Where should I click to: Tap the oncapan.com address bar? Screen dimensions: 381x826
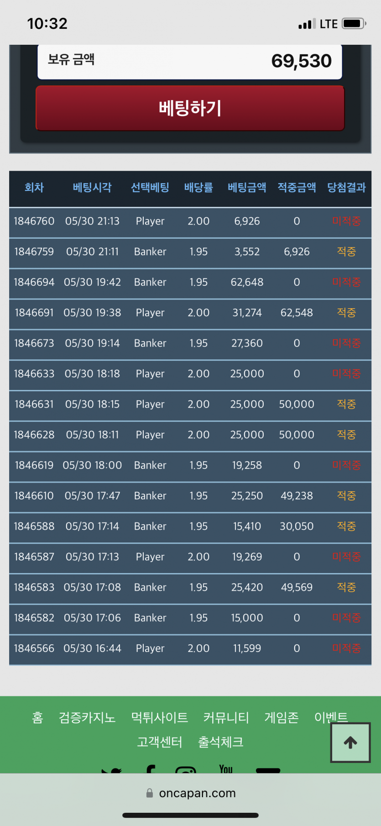pos(191,793)
